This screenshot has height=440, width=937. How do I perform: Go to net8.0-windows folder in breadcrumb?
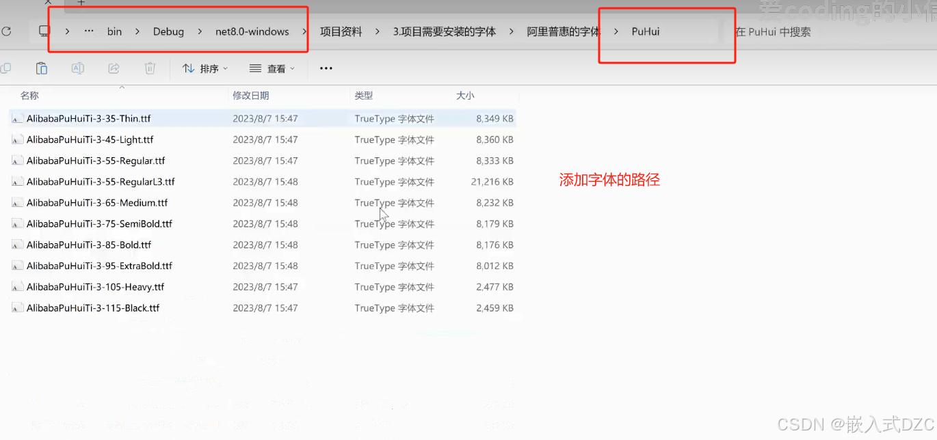click(x=252, y=31)
